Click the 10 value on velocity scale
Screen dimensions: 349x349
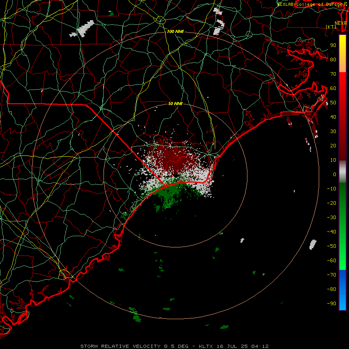coord(333,160)
